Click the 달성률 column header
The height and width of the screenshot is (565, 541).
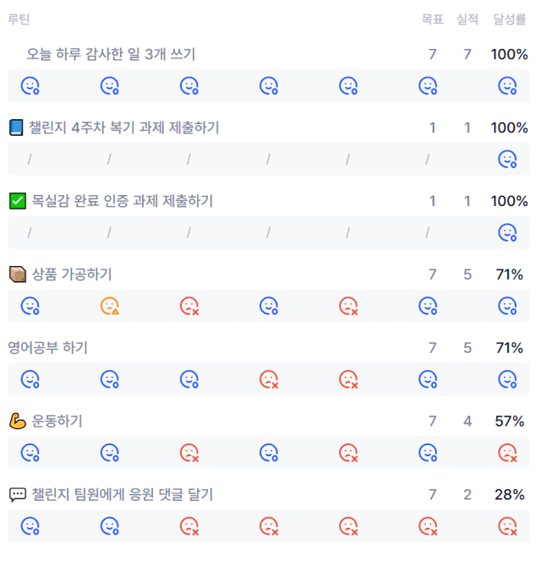pos(510,19)
